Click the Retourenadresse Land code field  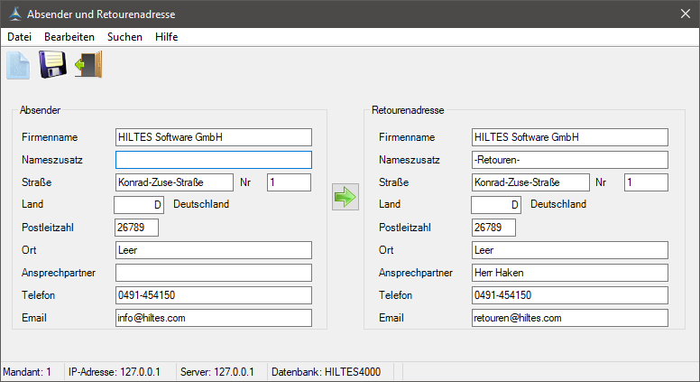point(496,205)
